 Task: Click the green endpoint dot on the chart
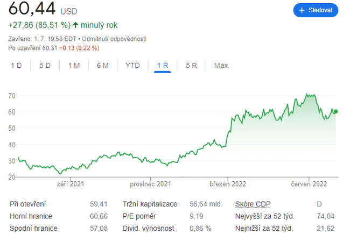click(x=336, y=111)
